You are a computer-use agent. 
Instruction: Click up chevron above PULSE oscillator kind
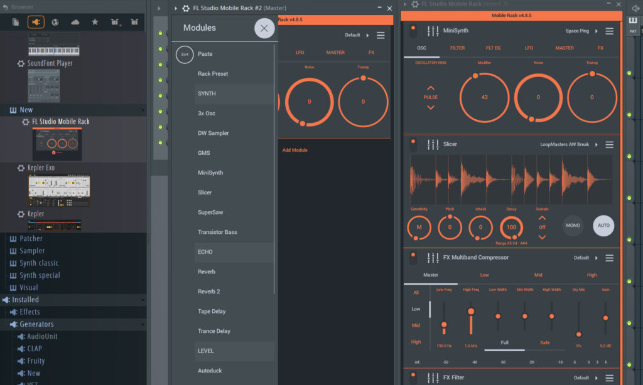431,88
